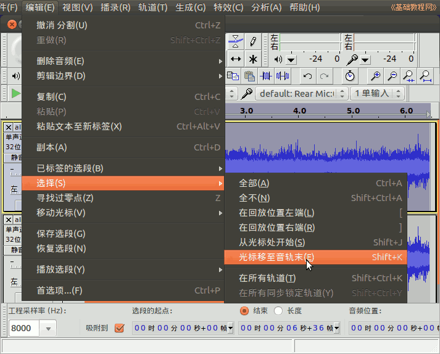Toggle Mute on the first track
The image size is (440, 354).
click(13, 158)
